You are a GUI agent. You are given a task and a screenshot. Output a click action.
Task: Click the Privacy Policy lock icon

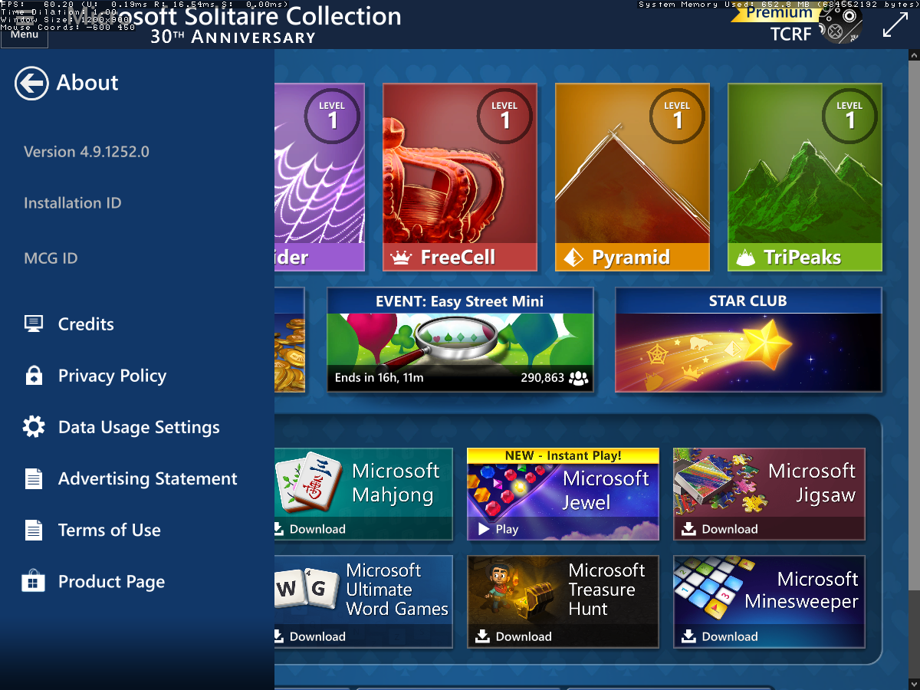point(34,376)
